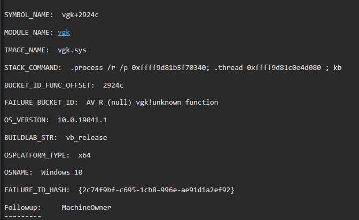Screen dimensions: 359x220
Task: Open the vgk module link
Action: click(64, 33)
